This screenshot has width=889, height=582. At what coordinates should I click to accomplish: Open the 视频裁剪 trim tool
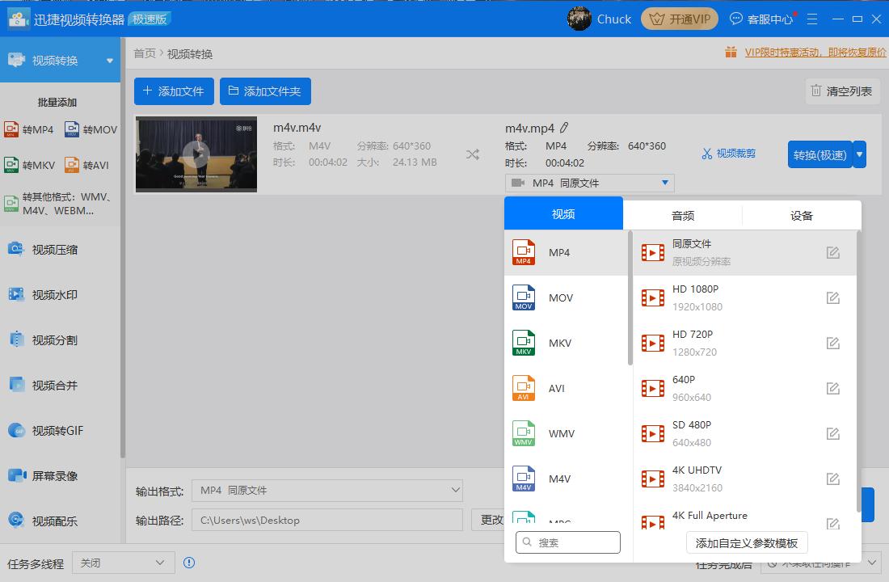click(728, 154)
